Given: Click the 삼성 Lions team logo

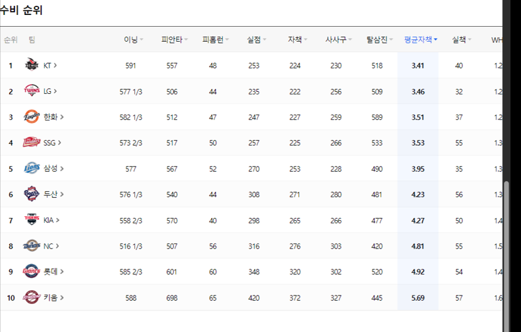Looking at the screenshot, I should (x=32, y=168).
